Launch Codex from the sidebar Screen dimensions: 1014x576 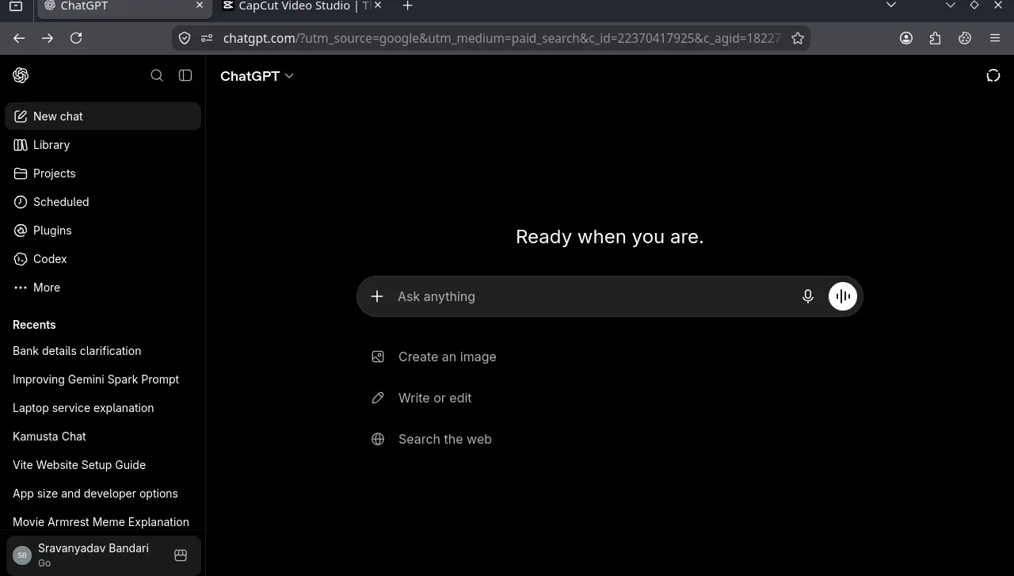[x=103, y=259]
